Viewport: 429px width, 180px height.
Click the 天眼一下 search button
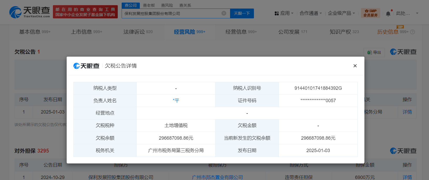(242, 13)
